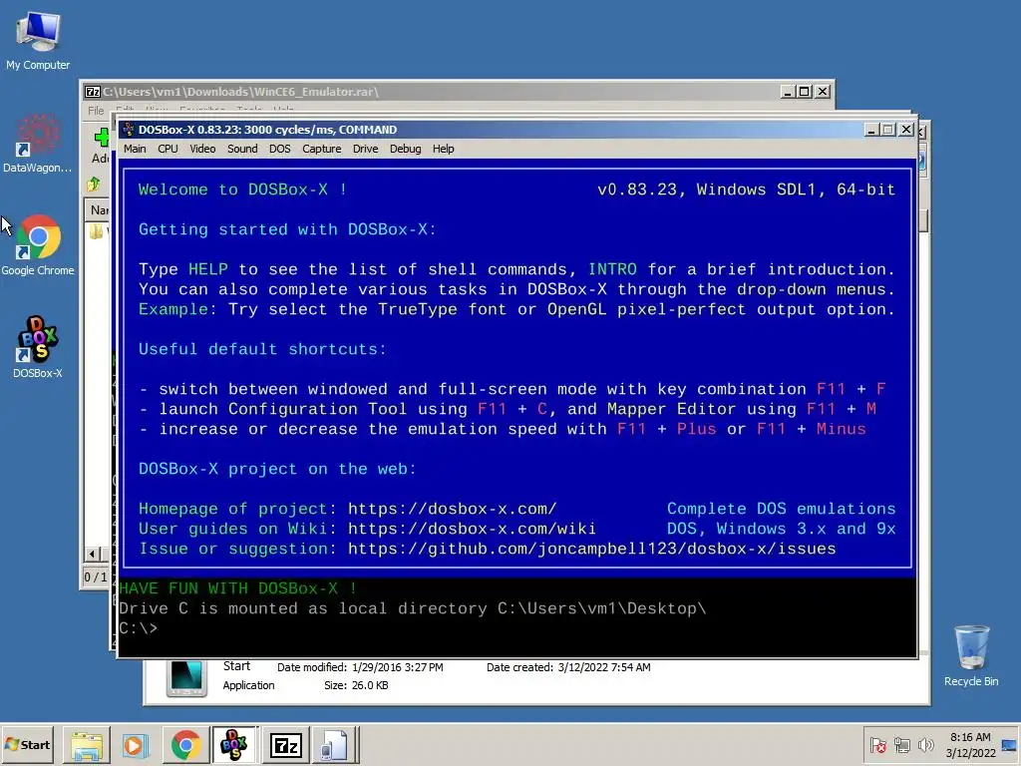Screen dimensions: 1021x766
Task: Click the 'Date modified: 1/29/2016 3:27 PM' text
Action: [x=360, y=667]
